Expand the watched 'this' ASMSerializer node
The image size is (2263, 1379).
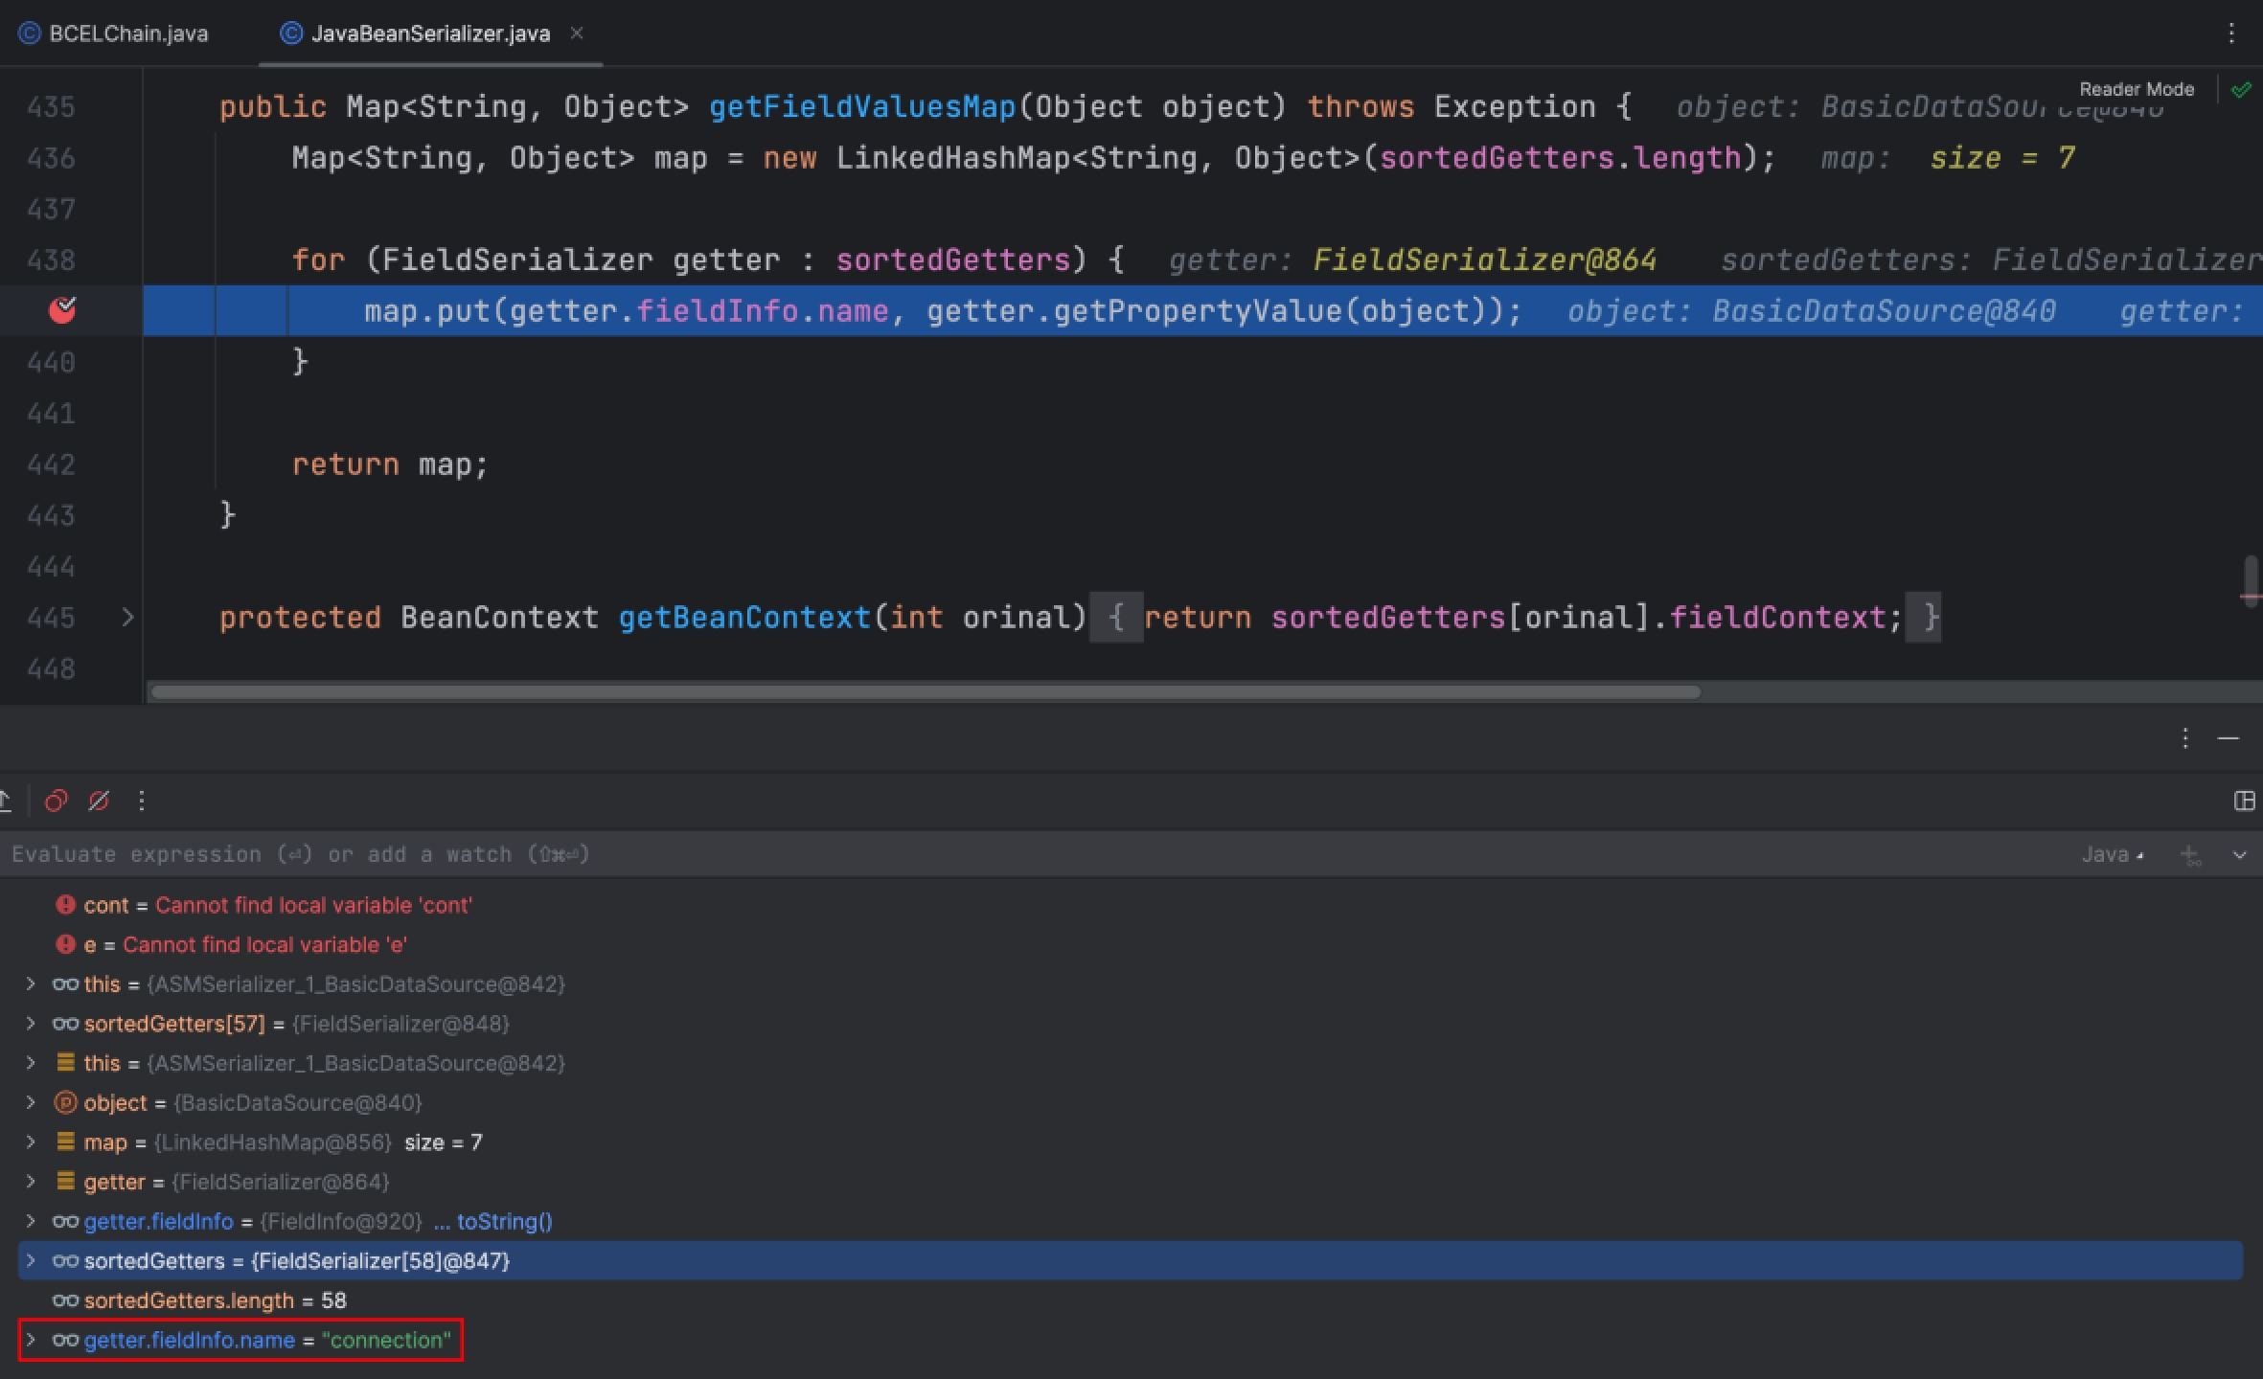tap(31, 983)
